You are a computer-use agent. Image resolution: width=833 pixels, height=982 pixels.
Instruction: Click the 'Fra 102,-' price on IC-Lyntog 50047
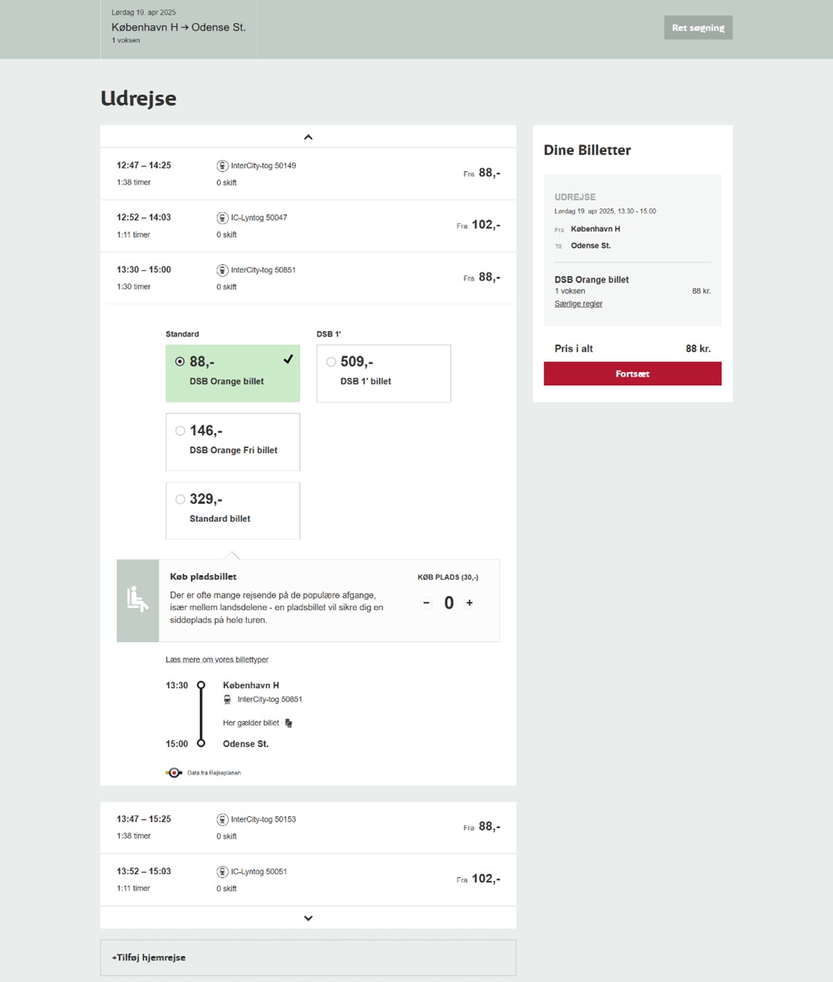pyautogui.click(x=478, y=225)
